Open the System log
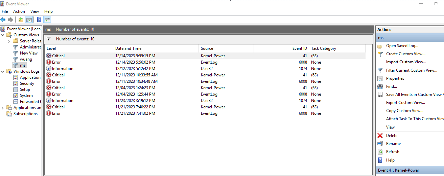Screen dimensions: 444x176 tap(23, 96)
